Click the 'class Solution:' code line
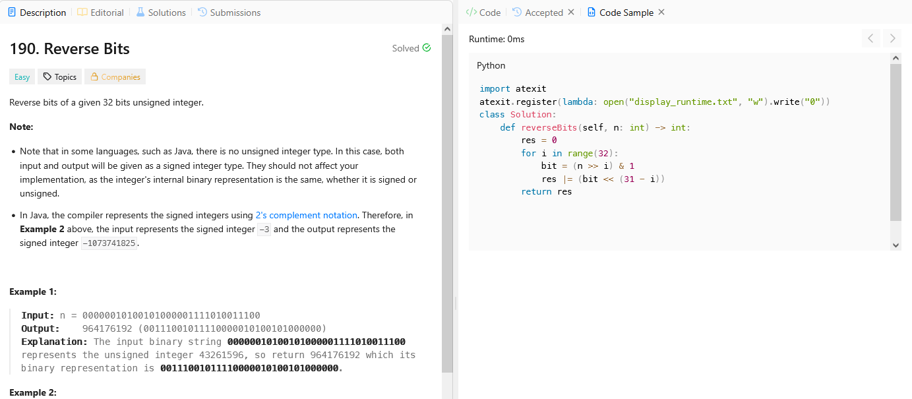The width and height of the screenshot is (912, 399). [x=518, y=114]
